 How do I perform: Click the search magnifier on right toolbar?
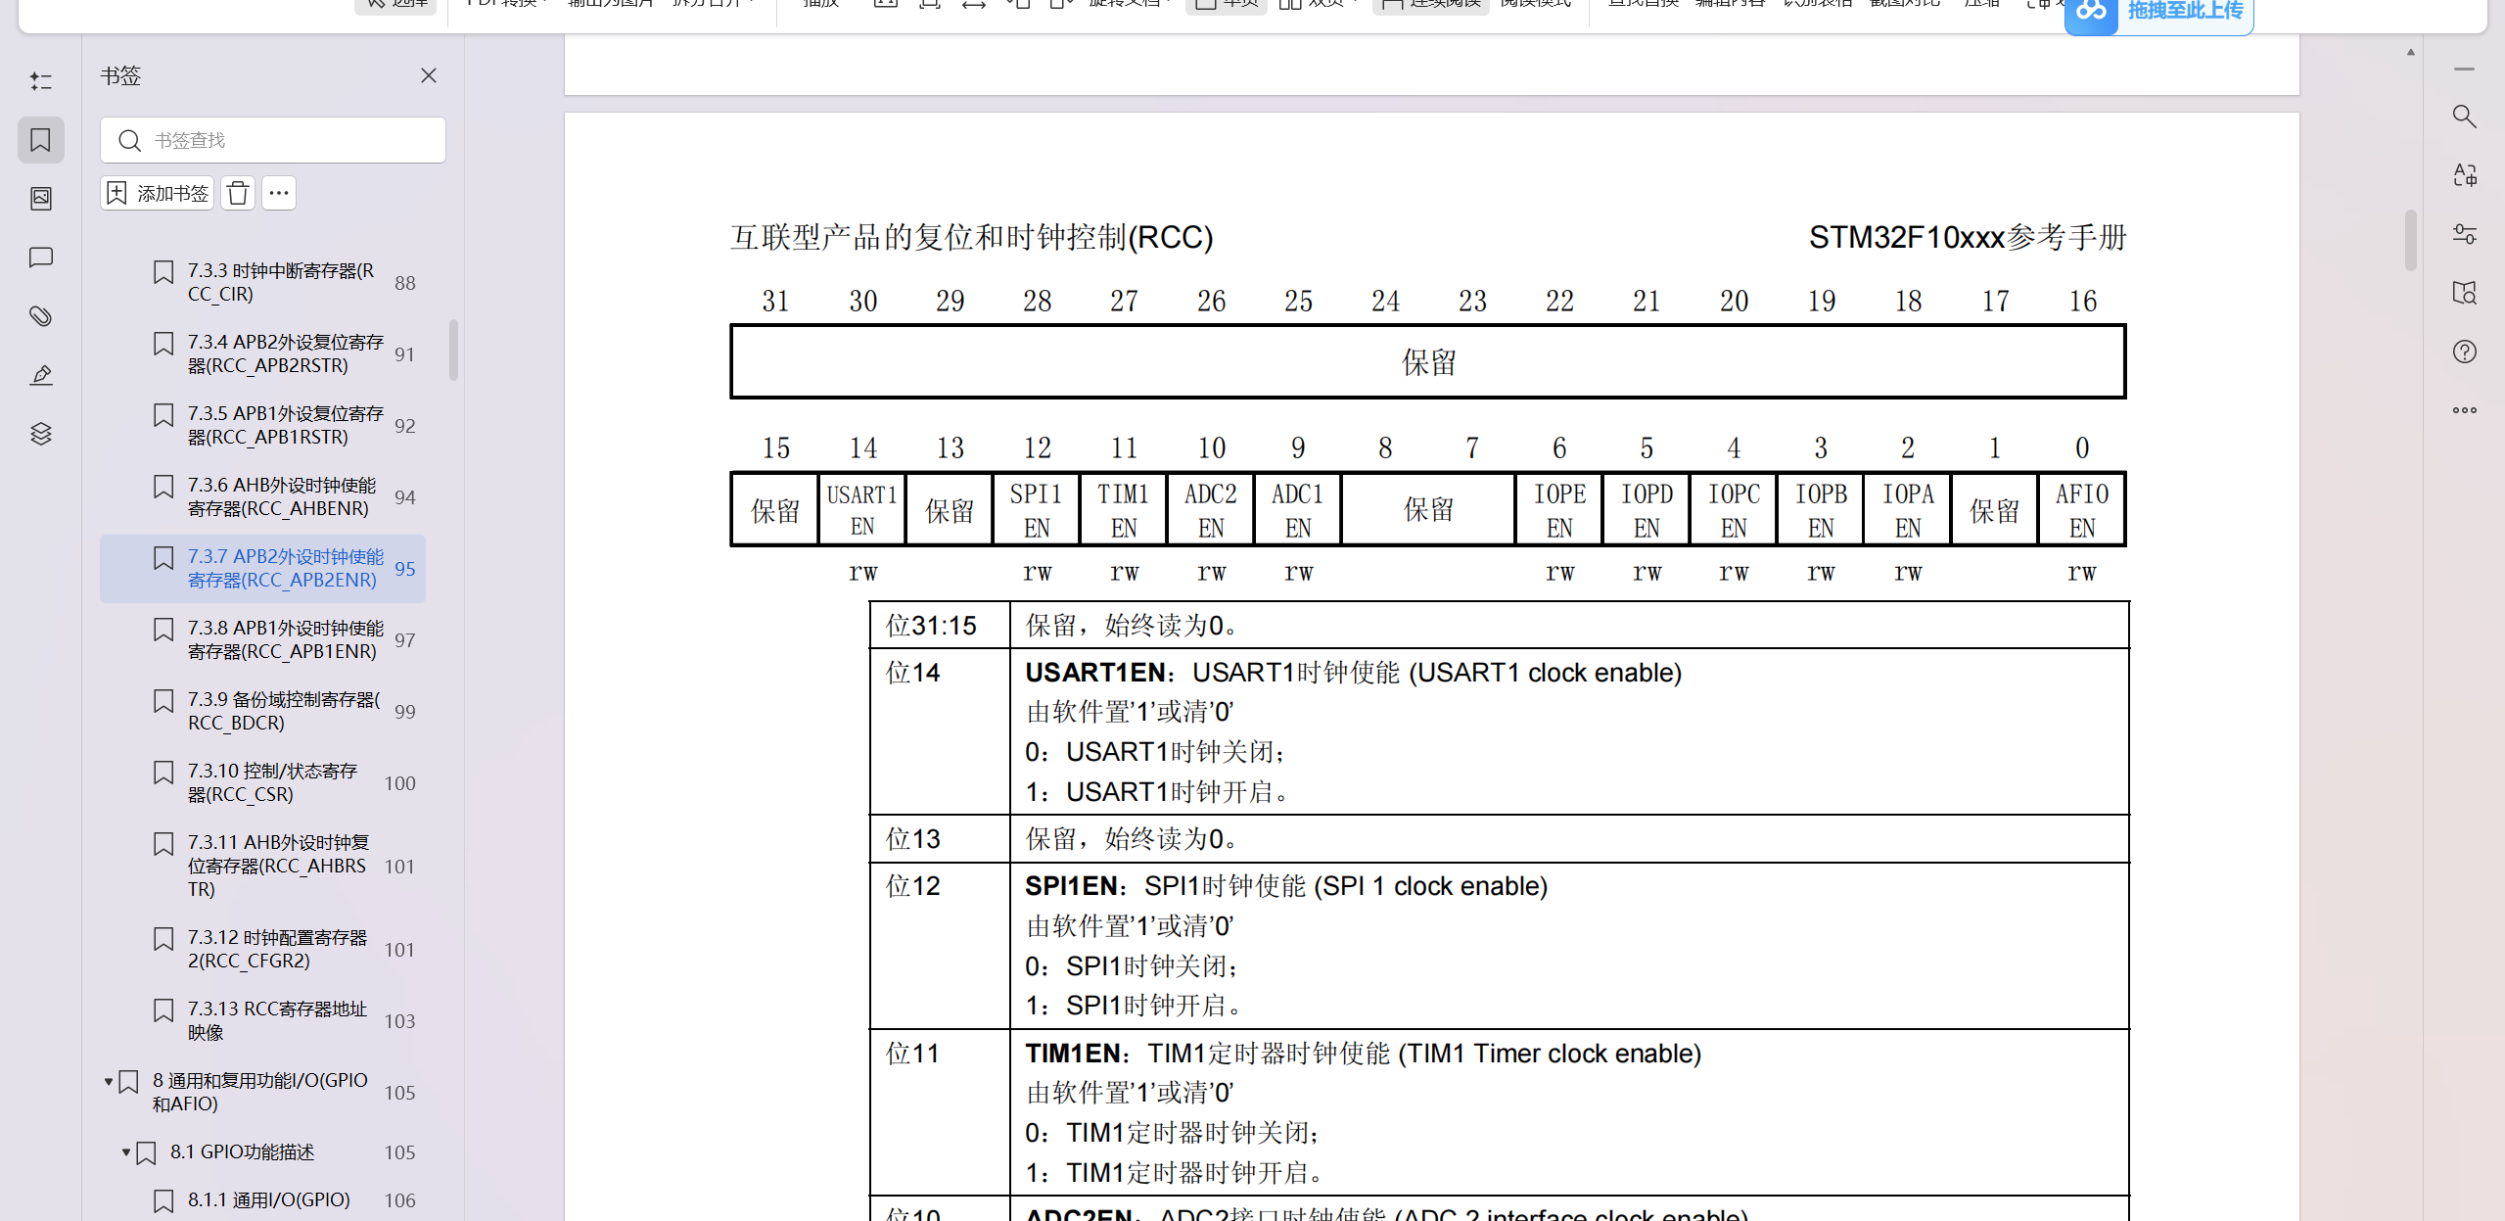2464,117
